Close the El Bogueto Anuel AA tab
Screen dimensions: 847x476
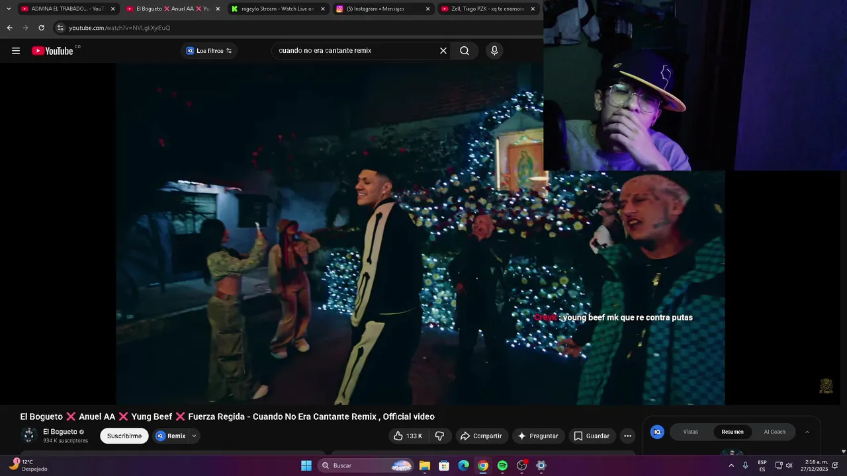point(218,9)
